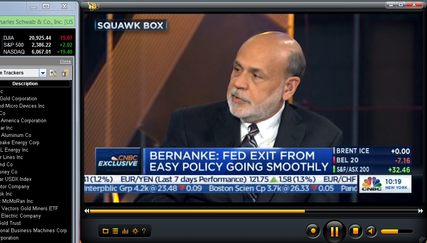Seek within the orange progress bar
The height and width of the screenshot is (243, 427).
tap(254, 211)
